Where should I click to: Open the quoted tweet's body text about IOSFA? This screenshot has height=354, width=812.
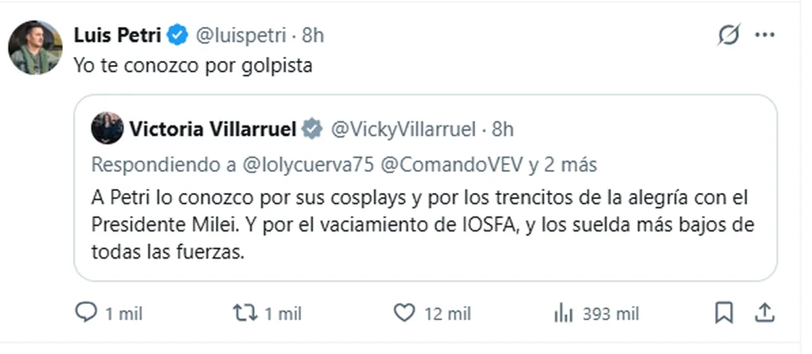tap(422, 223)
